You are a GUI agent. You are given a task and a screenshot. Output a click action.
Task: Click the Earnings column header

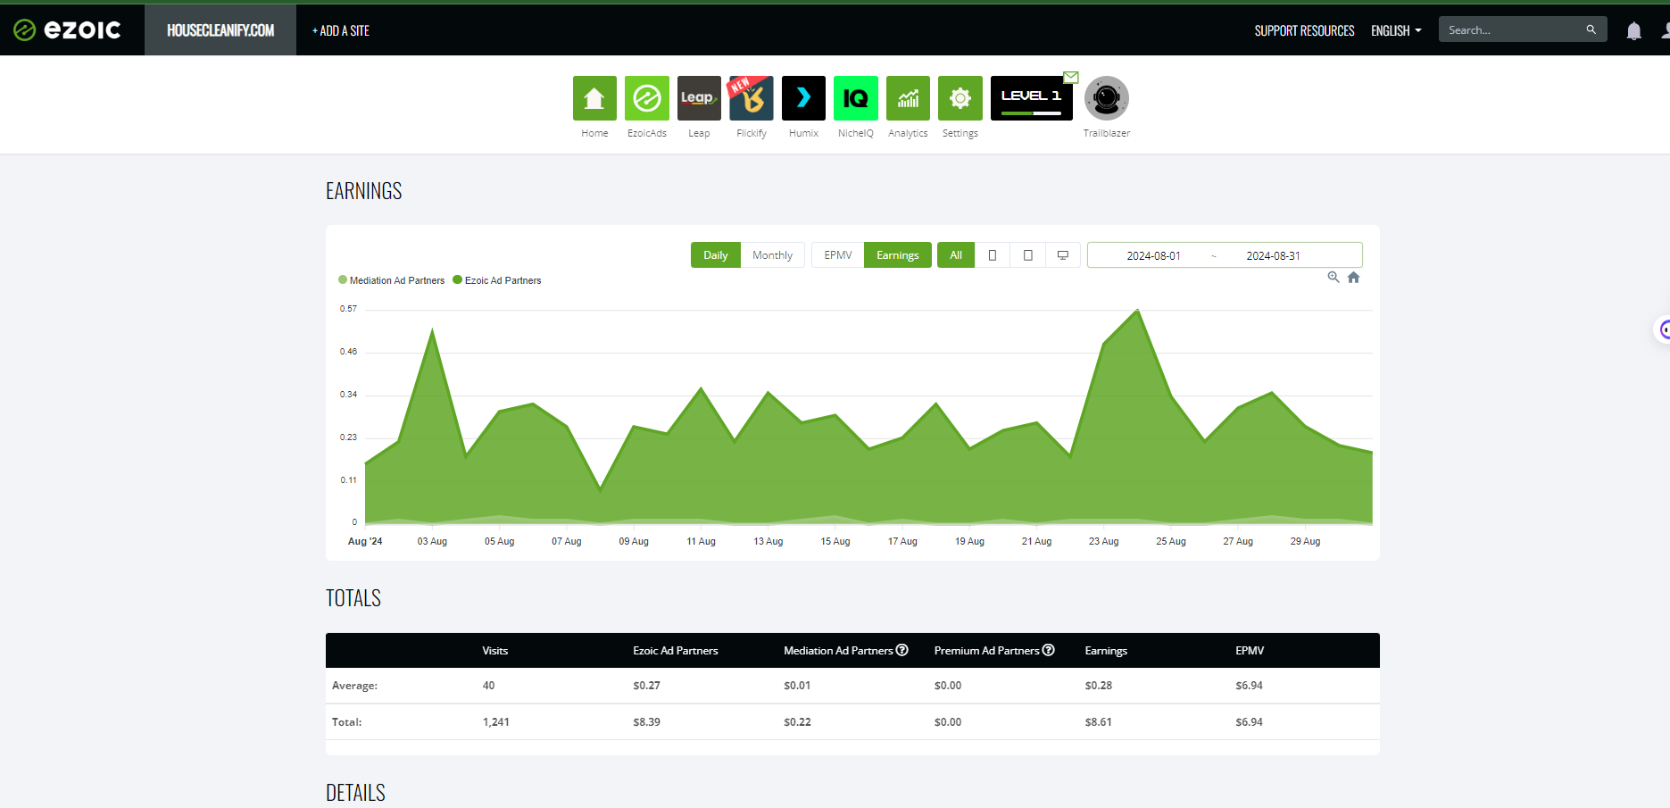[1106, 651]
